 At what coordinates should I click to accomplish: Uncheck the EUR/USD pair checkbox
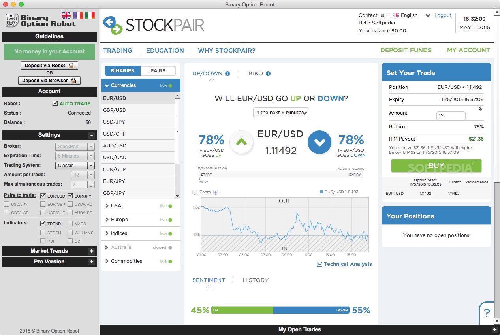[x=43, y=196]
